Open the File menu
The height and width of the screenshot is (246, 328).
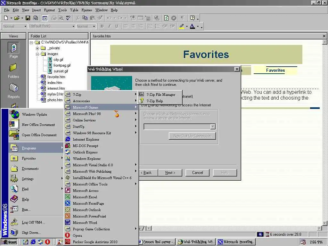pos(7,10)
